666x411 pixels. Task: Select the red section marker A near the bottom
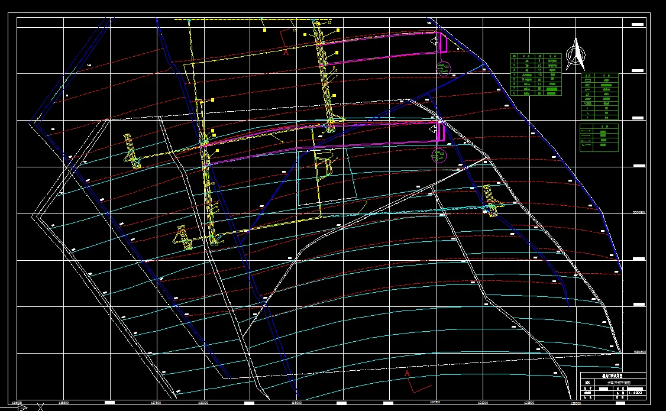[x=407, y=373]
